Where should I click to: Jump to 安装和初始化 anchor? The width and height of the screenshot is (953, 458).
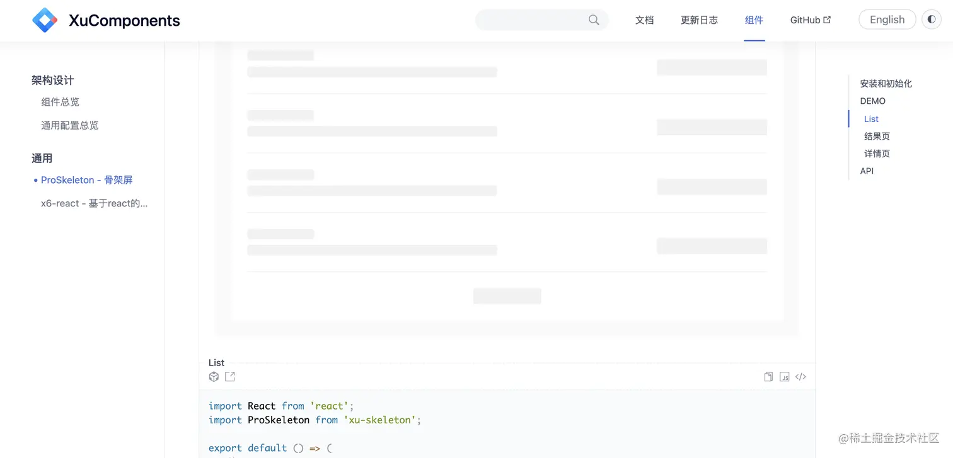[x=886, y=84]
